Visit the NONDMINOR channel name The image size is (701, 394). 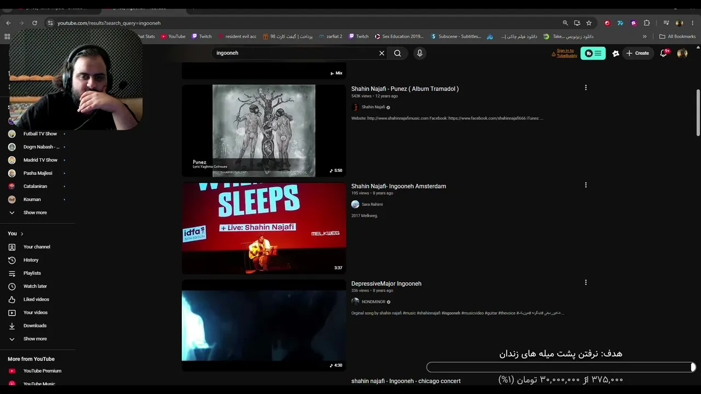coord(374,302)
